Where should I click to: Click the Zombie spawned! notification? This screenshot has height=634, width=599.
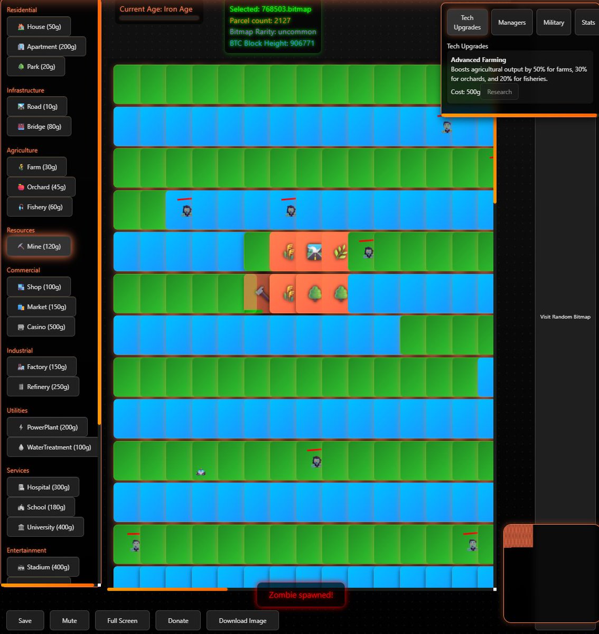click(x=301, y=595)
